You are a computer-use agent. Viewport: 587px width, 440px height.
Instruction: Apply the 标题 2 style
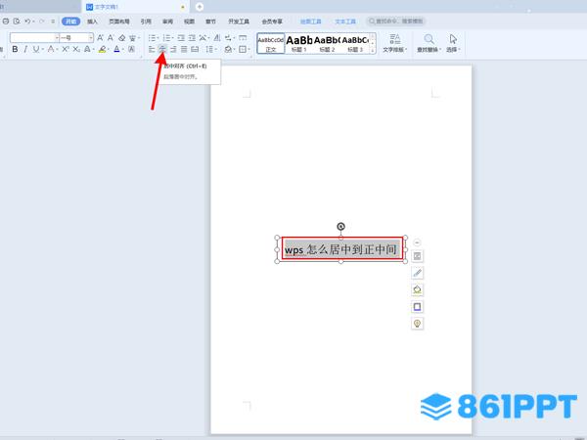point(327,43)
